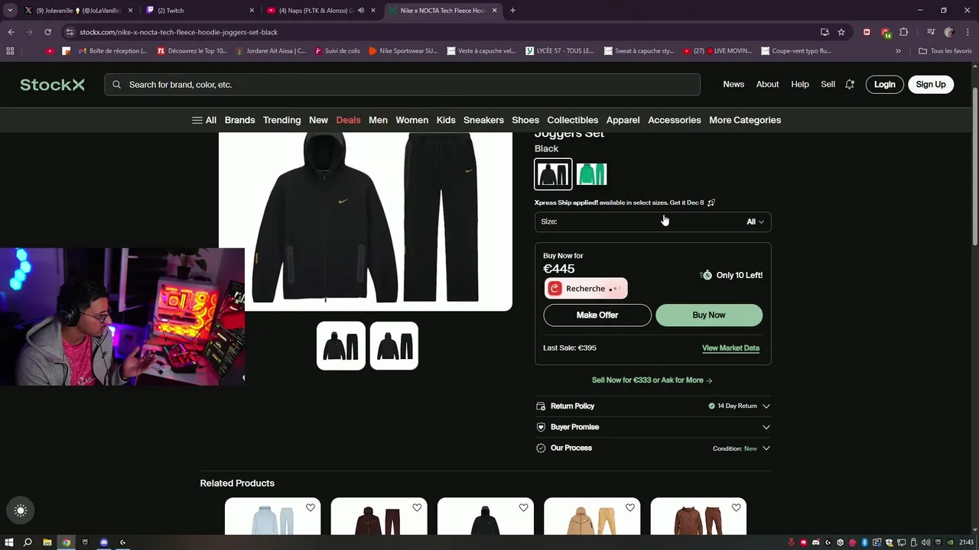Favorite the burgundy tracksuit related product
The width and height of the screenshot is (979, 550).
[417, 507]
